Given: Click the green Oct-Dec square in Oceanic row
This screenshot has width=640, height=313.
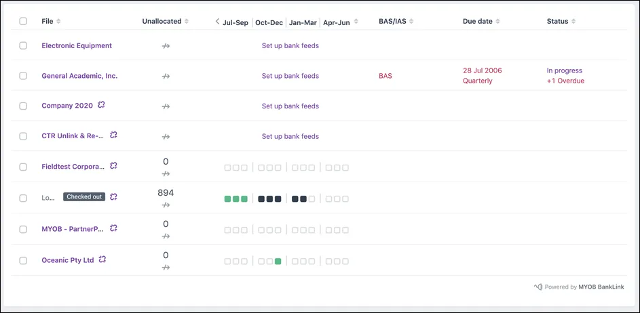Looking at the screenshot, I should point(278,262).
